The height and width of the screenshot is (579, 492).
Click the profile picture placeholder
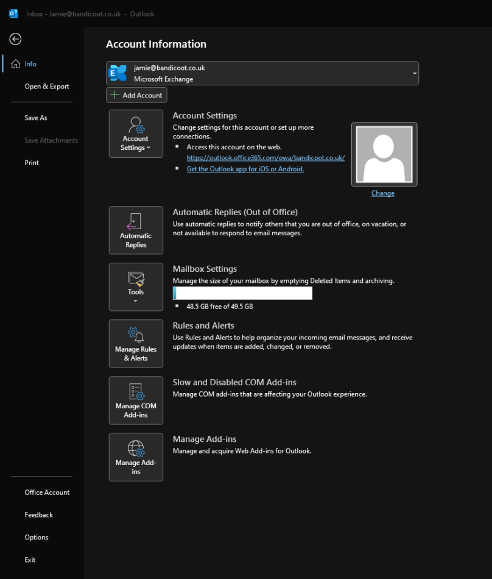[x=384, y=154]
